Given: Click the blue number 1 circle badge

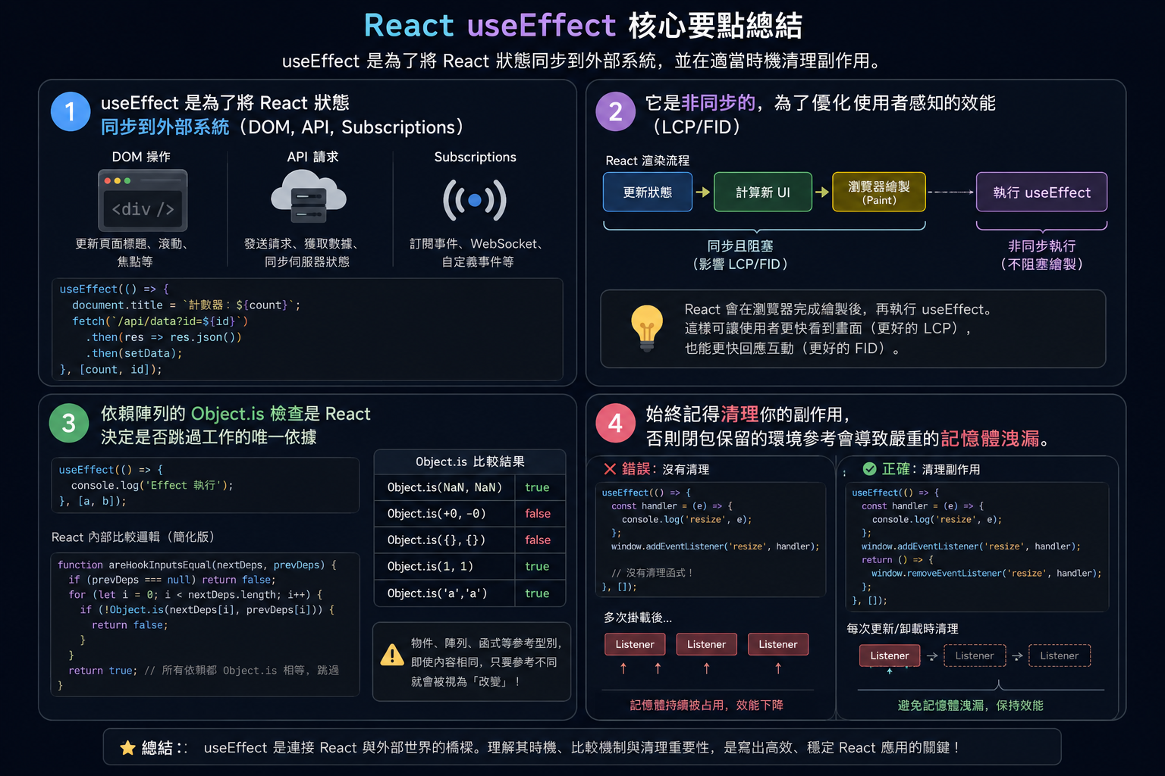Looking at the screenshot, I should point(71,111).
